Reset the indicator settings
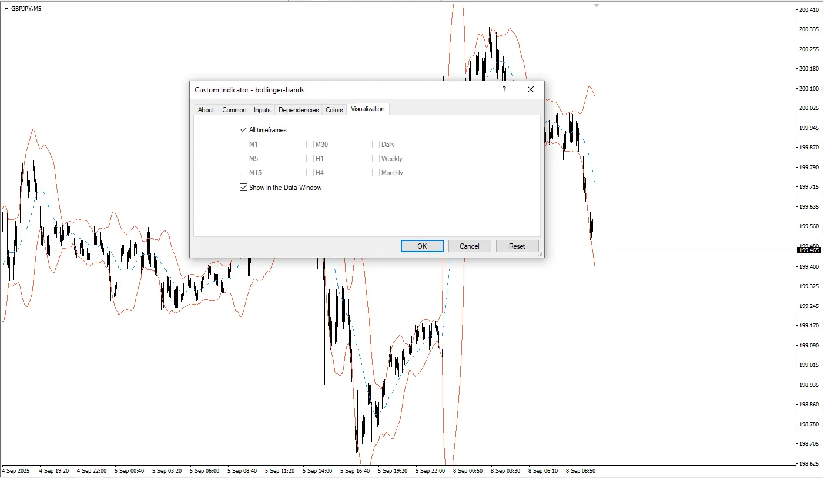 click(x=517, y=246)
